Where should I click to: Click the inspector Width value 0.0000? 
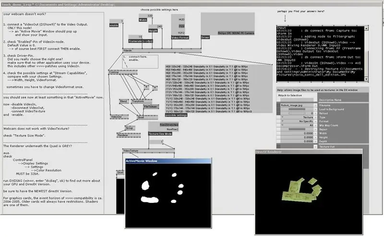(x=297, y=133)
